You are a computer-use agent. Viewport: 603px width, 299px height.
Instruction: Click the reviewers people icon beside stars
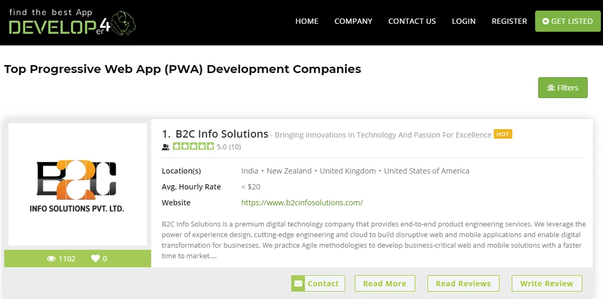tap(166, 147)
